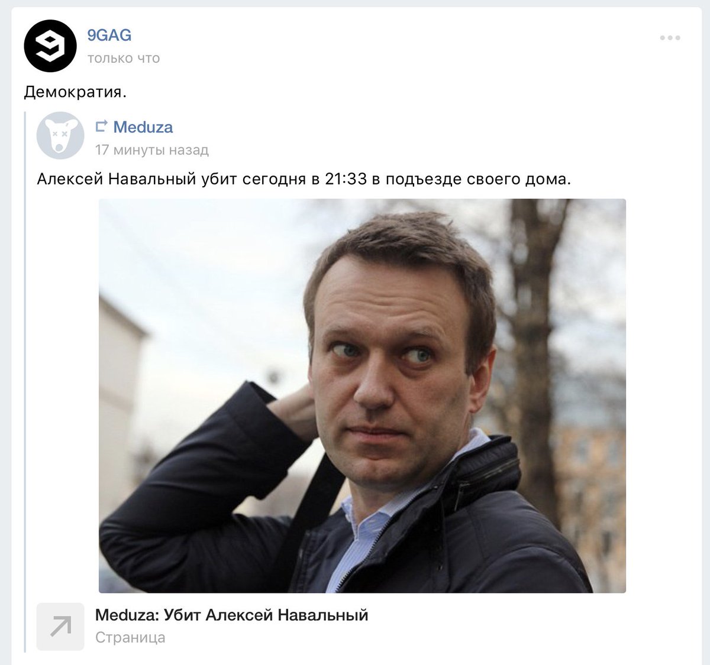
Task: Click the 'Страница' label under link title
Action: coord(130,638)
